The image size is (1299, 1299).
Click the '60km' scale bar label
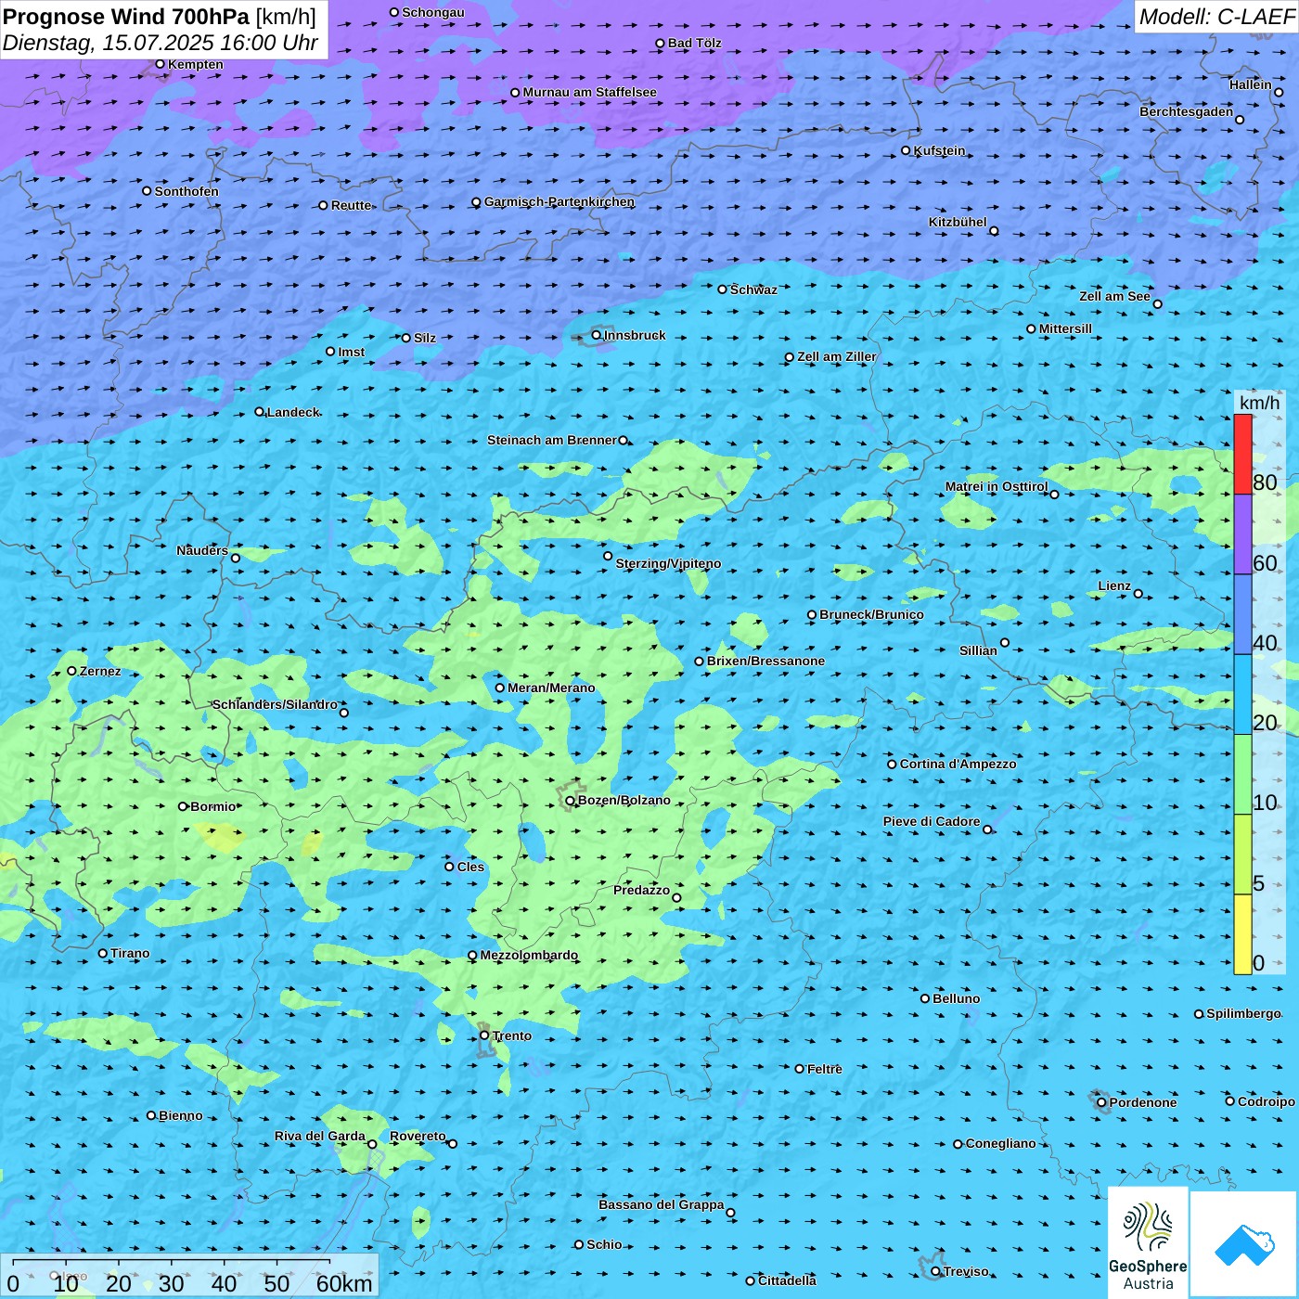pos(344,1283)
